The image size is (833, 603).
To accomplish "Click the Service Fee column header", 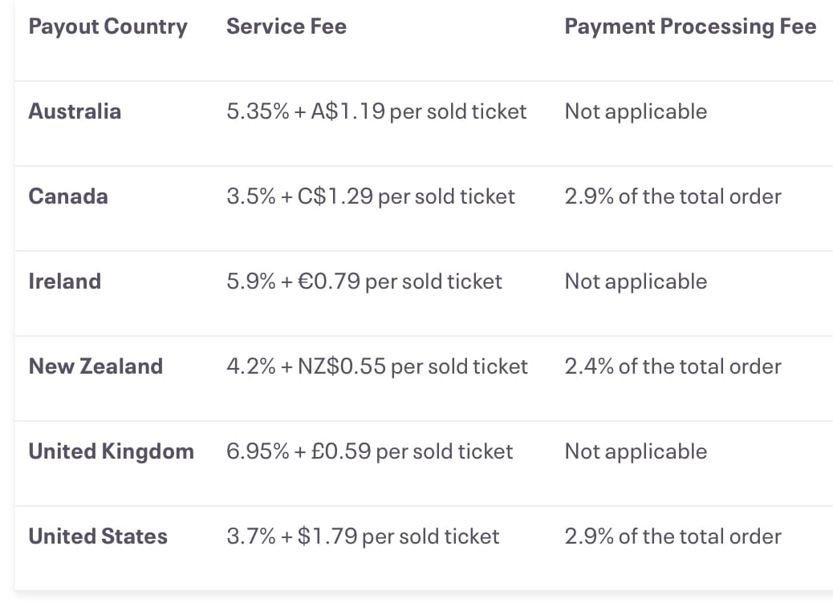I will pyautogui.click(x=286, y=26).
